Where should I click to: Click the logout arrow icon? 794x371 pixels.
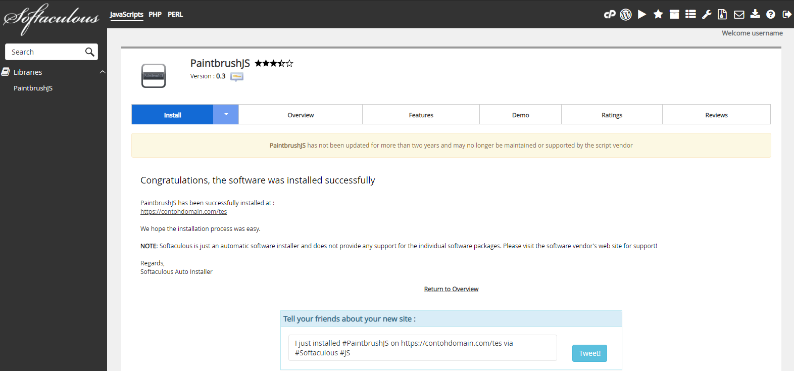click(787, 14)
